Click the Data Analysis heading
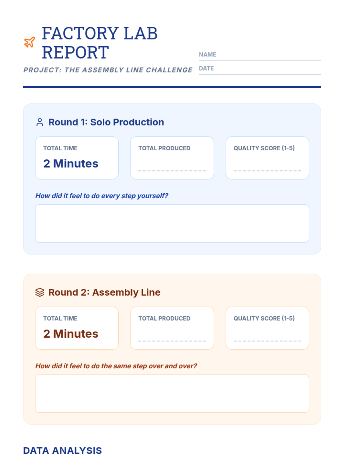 (62, 450)
